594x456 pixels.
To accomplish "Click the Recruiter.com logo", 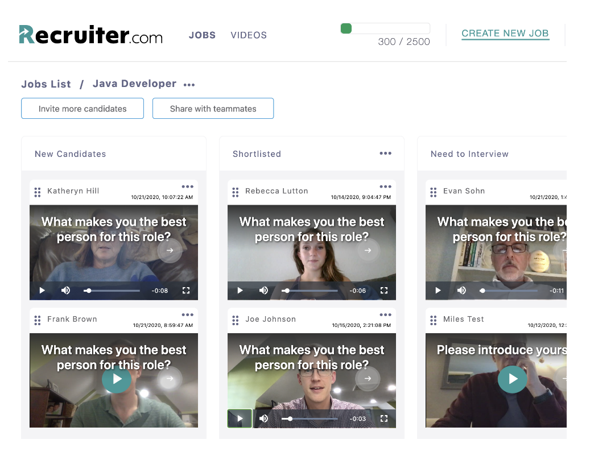I will (90, 35).
